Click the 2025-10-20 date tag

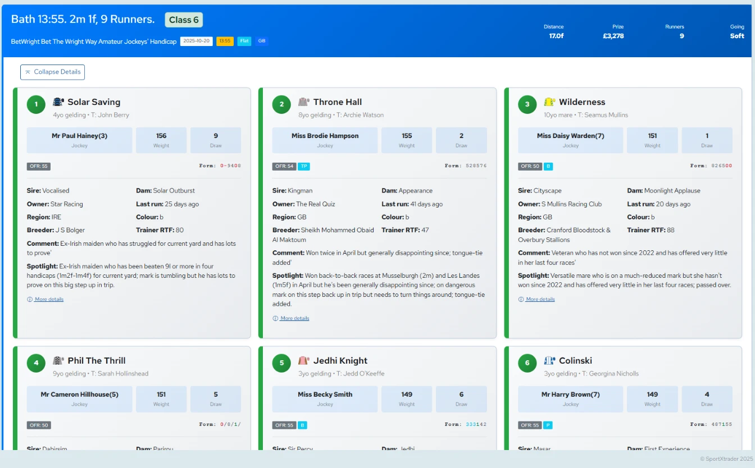(196, 42)
